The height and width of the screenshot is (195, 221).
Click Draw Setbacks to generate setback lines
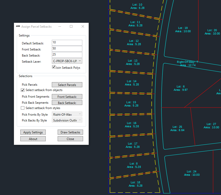point(70,132)
